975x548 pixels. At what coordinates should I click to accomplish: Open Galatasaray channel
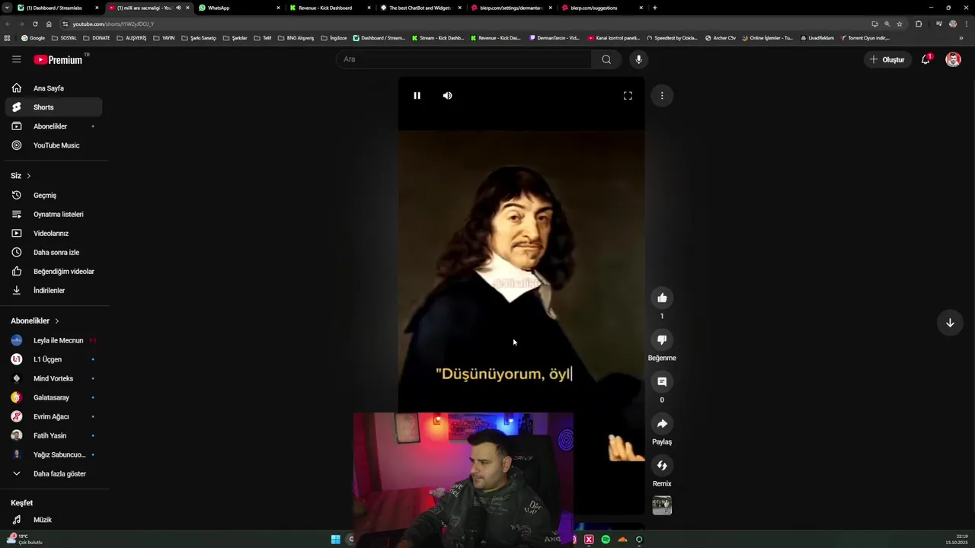[53, 397]
